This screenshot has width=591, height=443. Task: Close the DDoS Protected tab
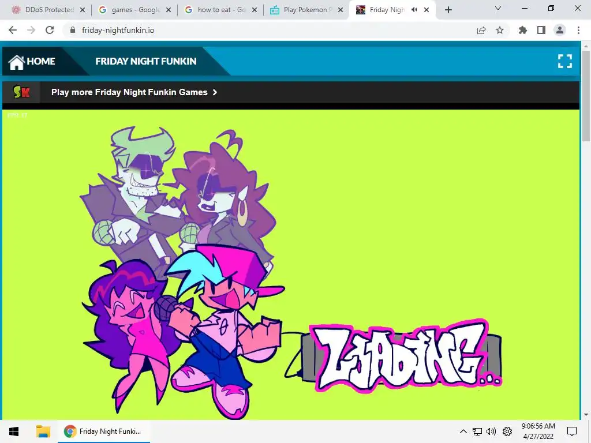click(83, 10)
